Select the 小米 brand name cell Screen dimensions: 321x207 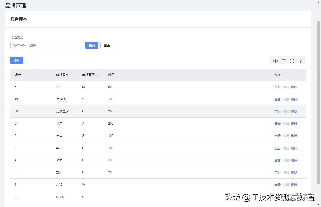[59, 87]
